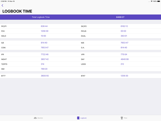Tap the Total Logbook Time label
The height and width of the screenshot is (121, 161).
click(x=41, y=17)
